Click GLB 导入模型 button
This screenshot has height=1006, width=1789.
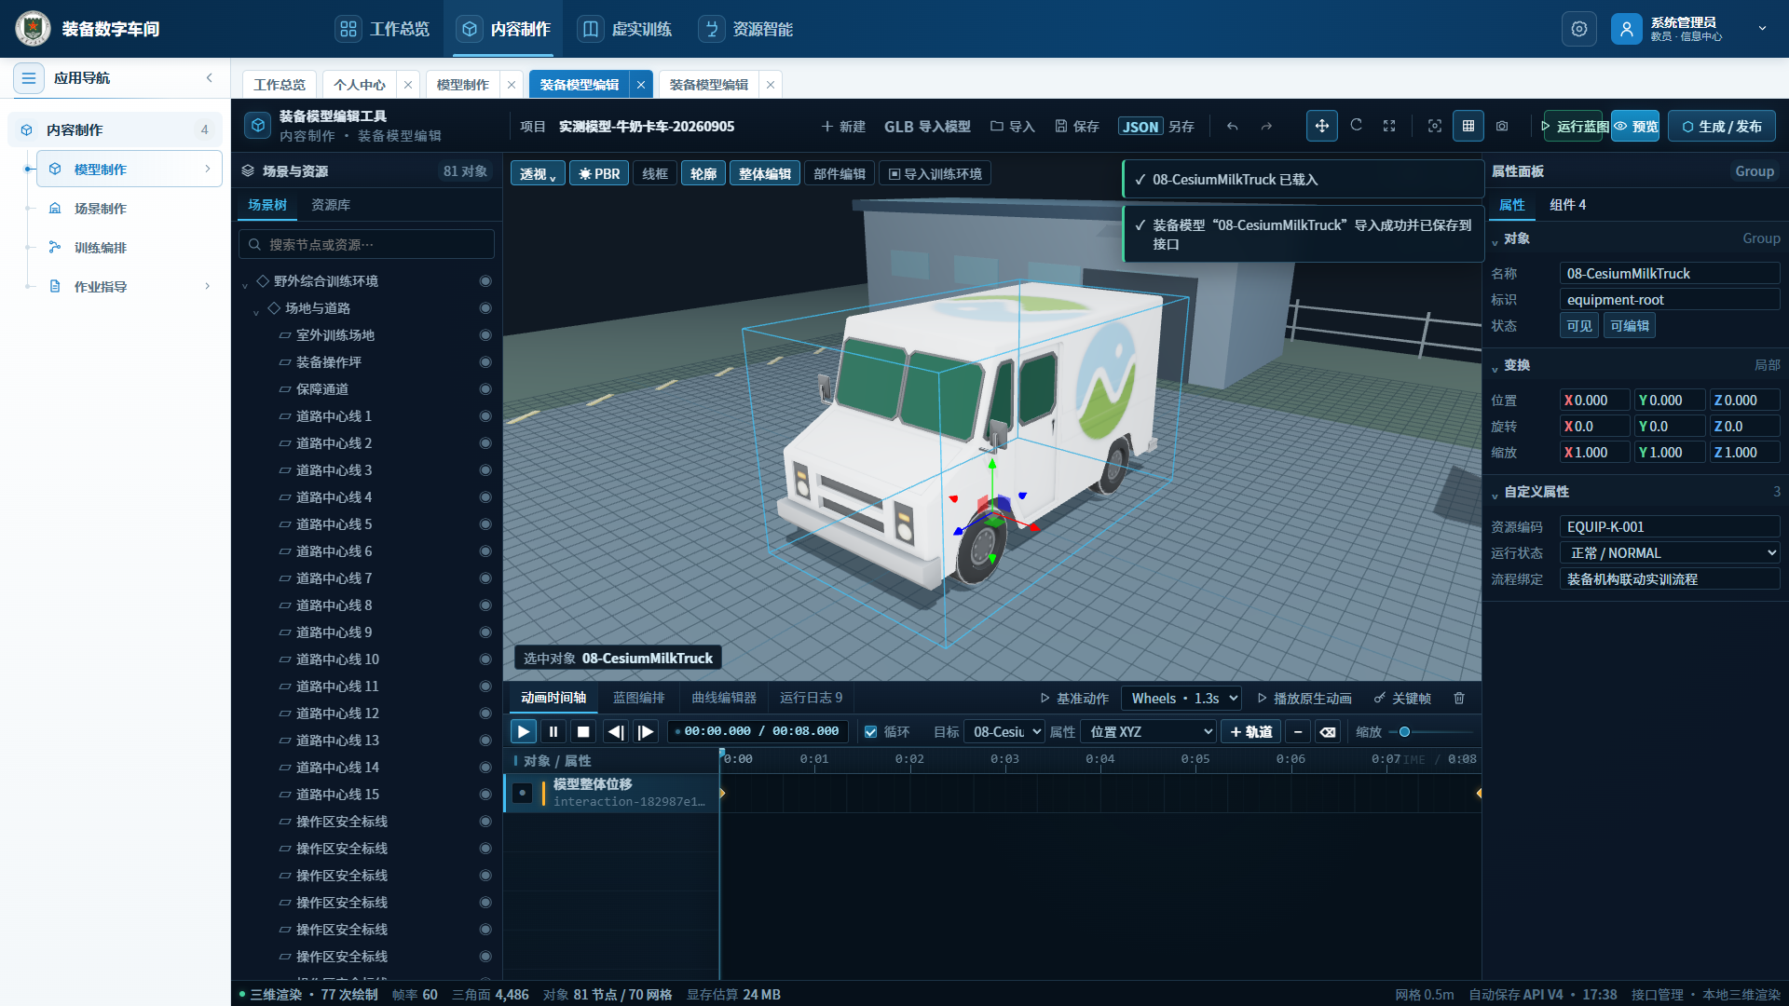point(927,127)
